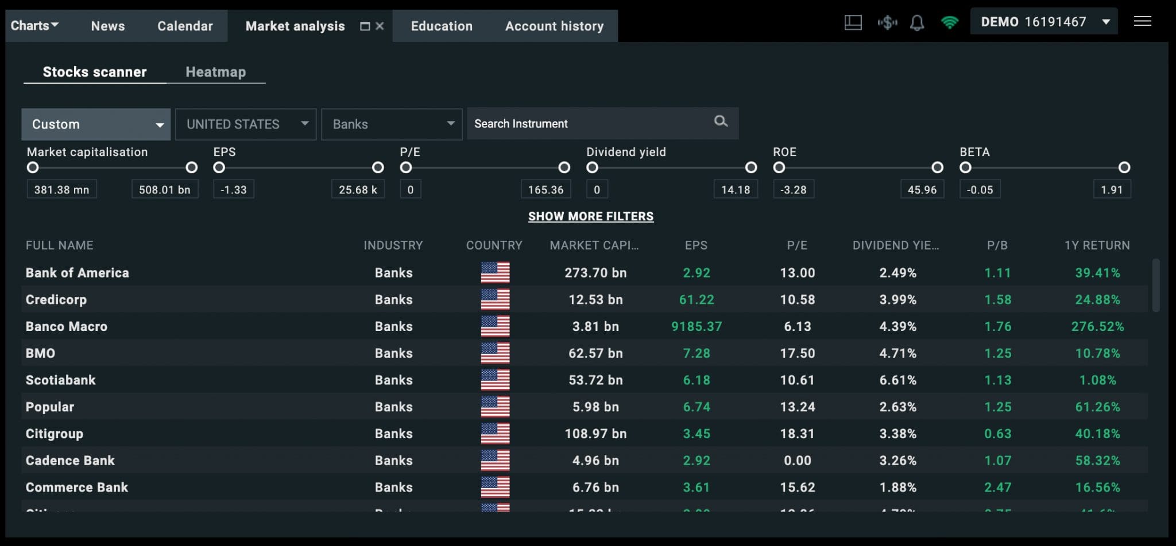Sort by DIVIDEND YIE... column header

click(896, 245)
